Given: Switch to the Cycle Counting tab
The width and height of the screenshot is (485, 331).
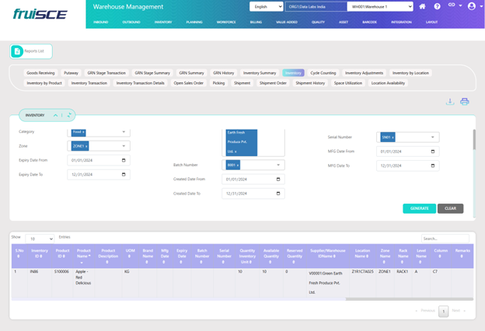Looking at the screenshot, I should click(323, 73).
